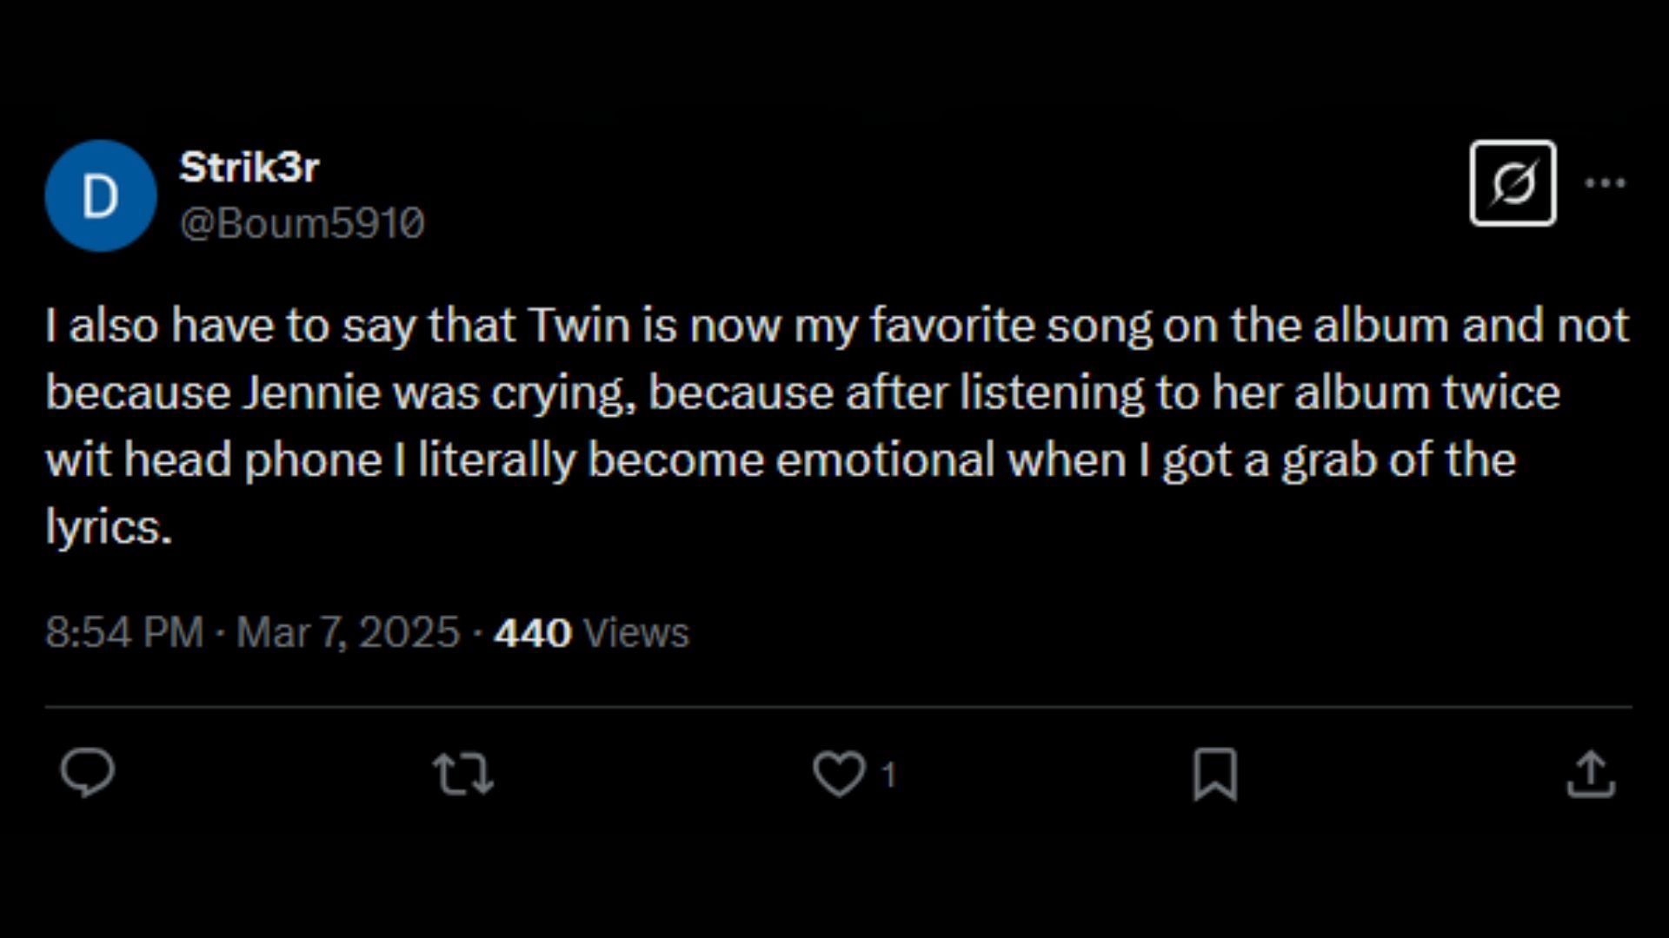Repost this tweet using the arrows icon

tap(463, 774)
